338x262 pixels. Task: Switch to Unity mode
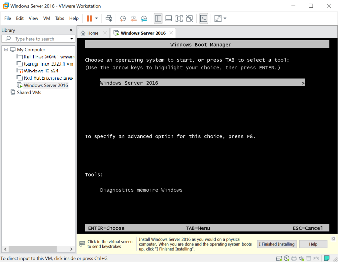189,19
